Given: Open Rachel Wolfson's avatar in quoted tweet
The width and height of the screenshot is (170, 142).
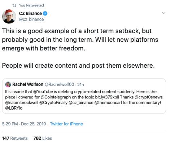Looking at the screenshot, I should 8,84.
